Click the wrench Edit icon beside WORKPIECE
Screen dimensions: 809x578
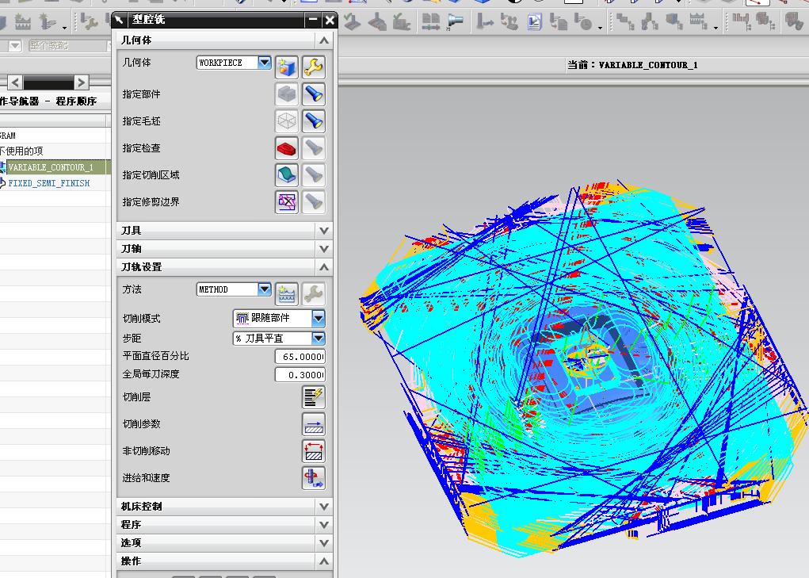click(314, 67)
